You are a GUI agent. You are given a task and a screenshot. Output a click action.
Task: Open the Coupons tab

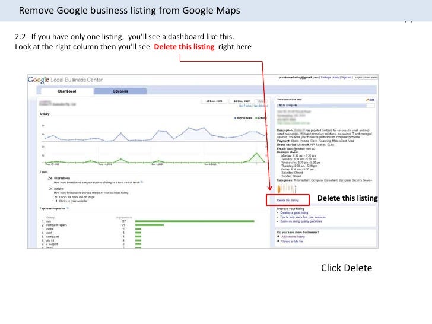(120, 91)
